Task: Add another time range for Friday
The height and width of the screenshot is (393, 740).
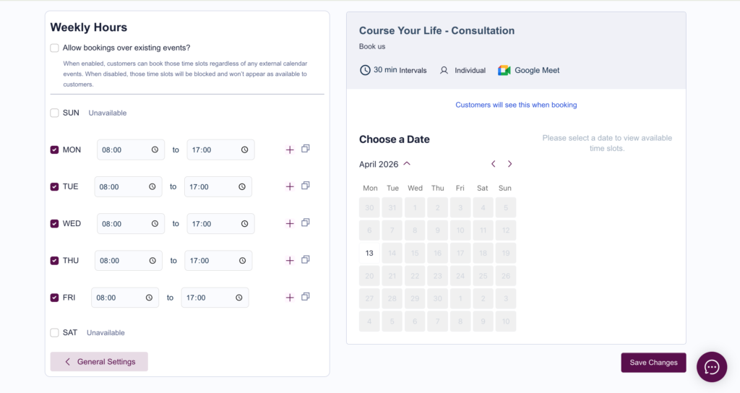Action: (290, 298)
